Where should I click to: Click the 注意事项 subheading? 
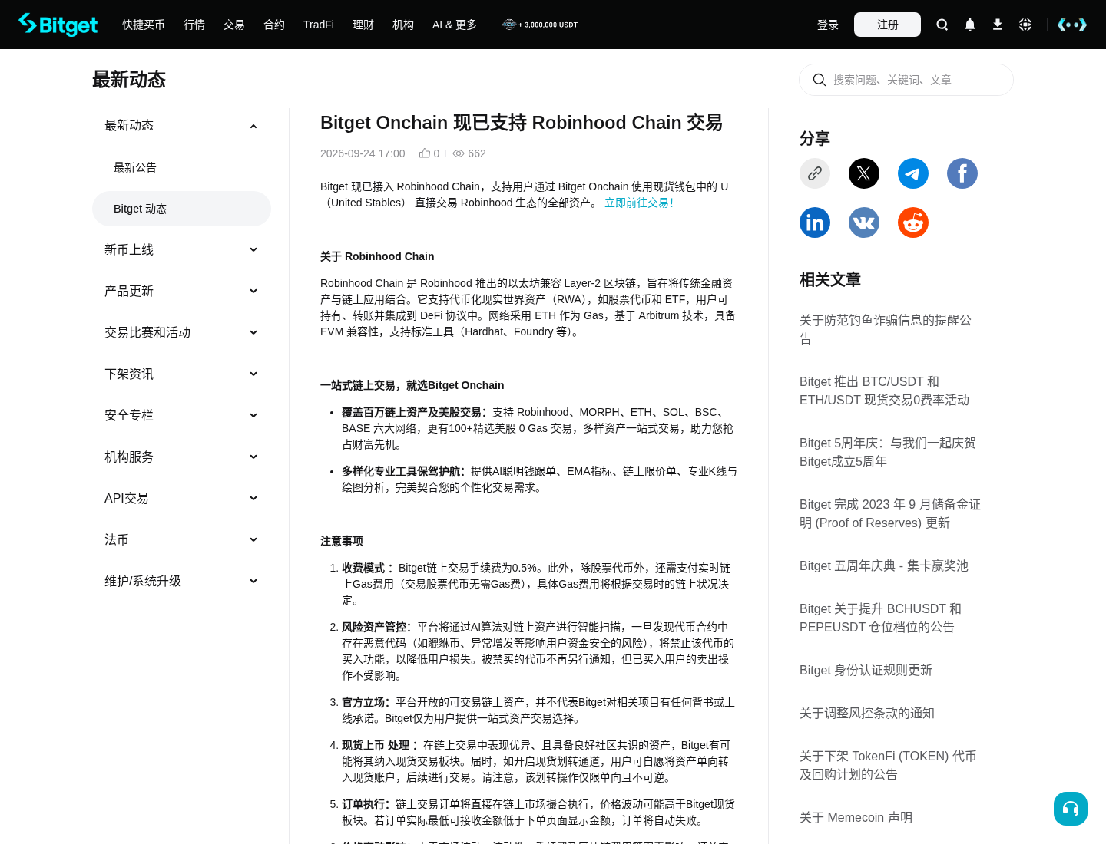(342, 541)
